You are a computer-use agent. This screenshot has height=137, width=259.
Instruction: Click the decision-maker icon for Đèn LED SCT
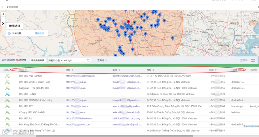pos(7,106)
